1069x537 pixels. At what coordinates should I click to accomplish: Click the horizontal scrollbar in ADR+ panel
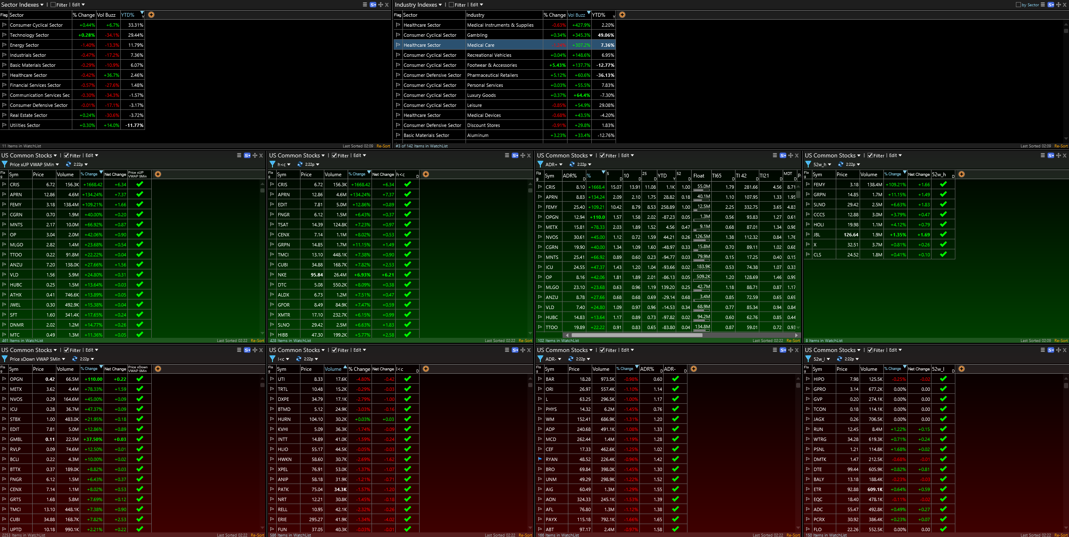pos(637,335)
